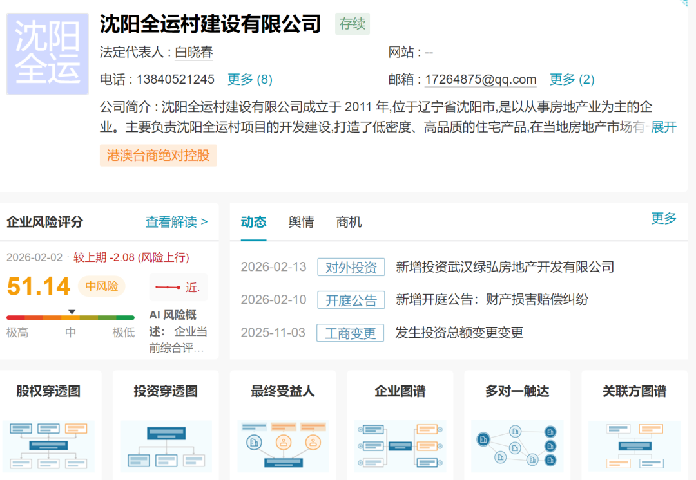This screenshot has height=480, width=696.
Task: Click the 港澳台商绝对控股 tag
Action: (158, 156)
